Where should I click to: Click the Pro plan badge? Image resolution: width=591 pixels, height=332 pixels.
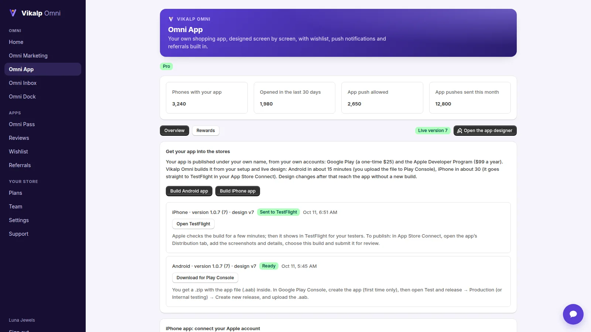coord(167,66)
